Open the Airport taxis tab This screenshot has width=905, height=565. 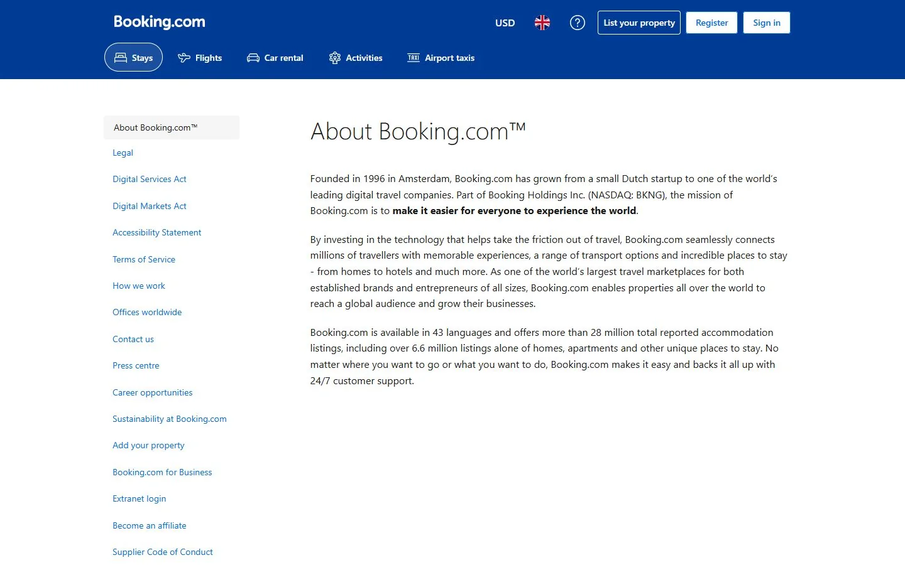(x=441, y=58)
